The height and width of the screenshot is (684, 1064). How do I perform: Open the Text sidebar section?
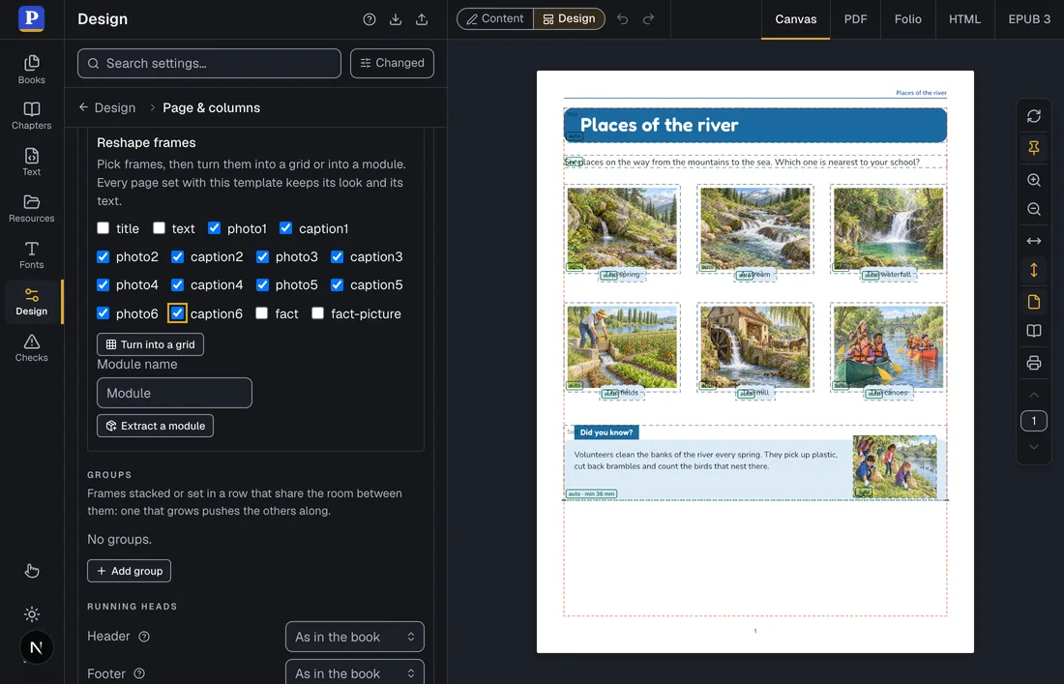pos(31,163)
